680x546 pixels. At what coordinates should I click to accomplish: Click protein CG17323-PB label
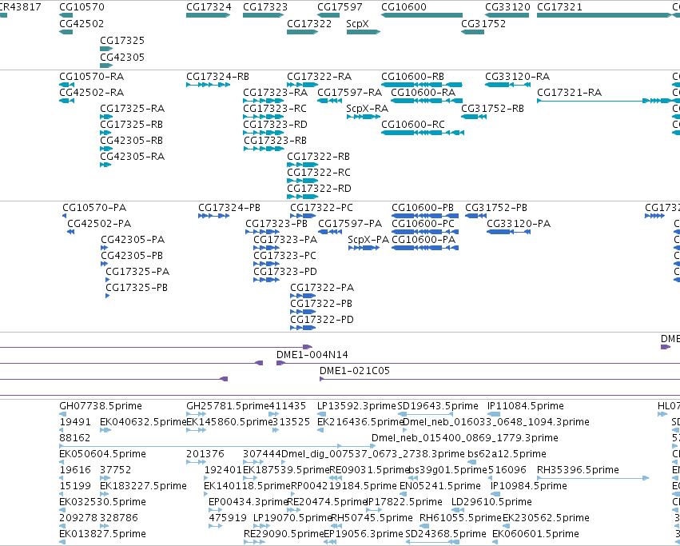coord(276,224)
